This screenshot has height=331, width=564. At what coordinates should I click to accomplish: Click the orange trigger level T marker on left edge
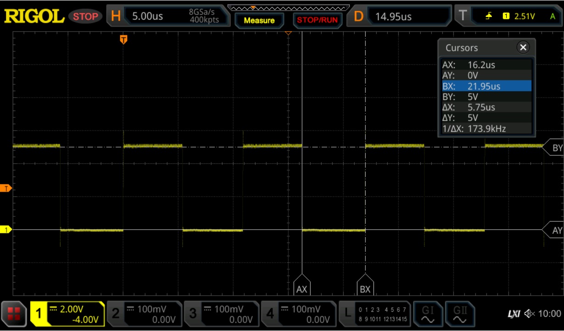tap(6, 188)
